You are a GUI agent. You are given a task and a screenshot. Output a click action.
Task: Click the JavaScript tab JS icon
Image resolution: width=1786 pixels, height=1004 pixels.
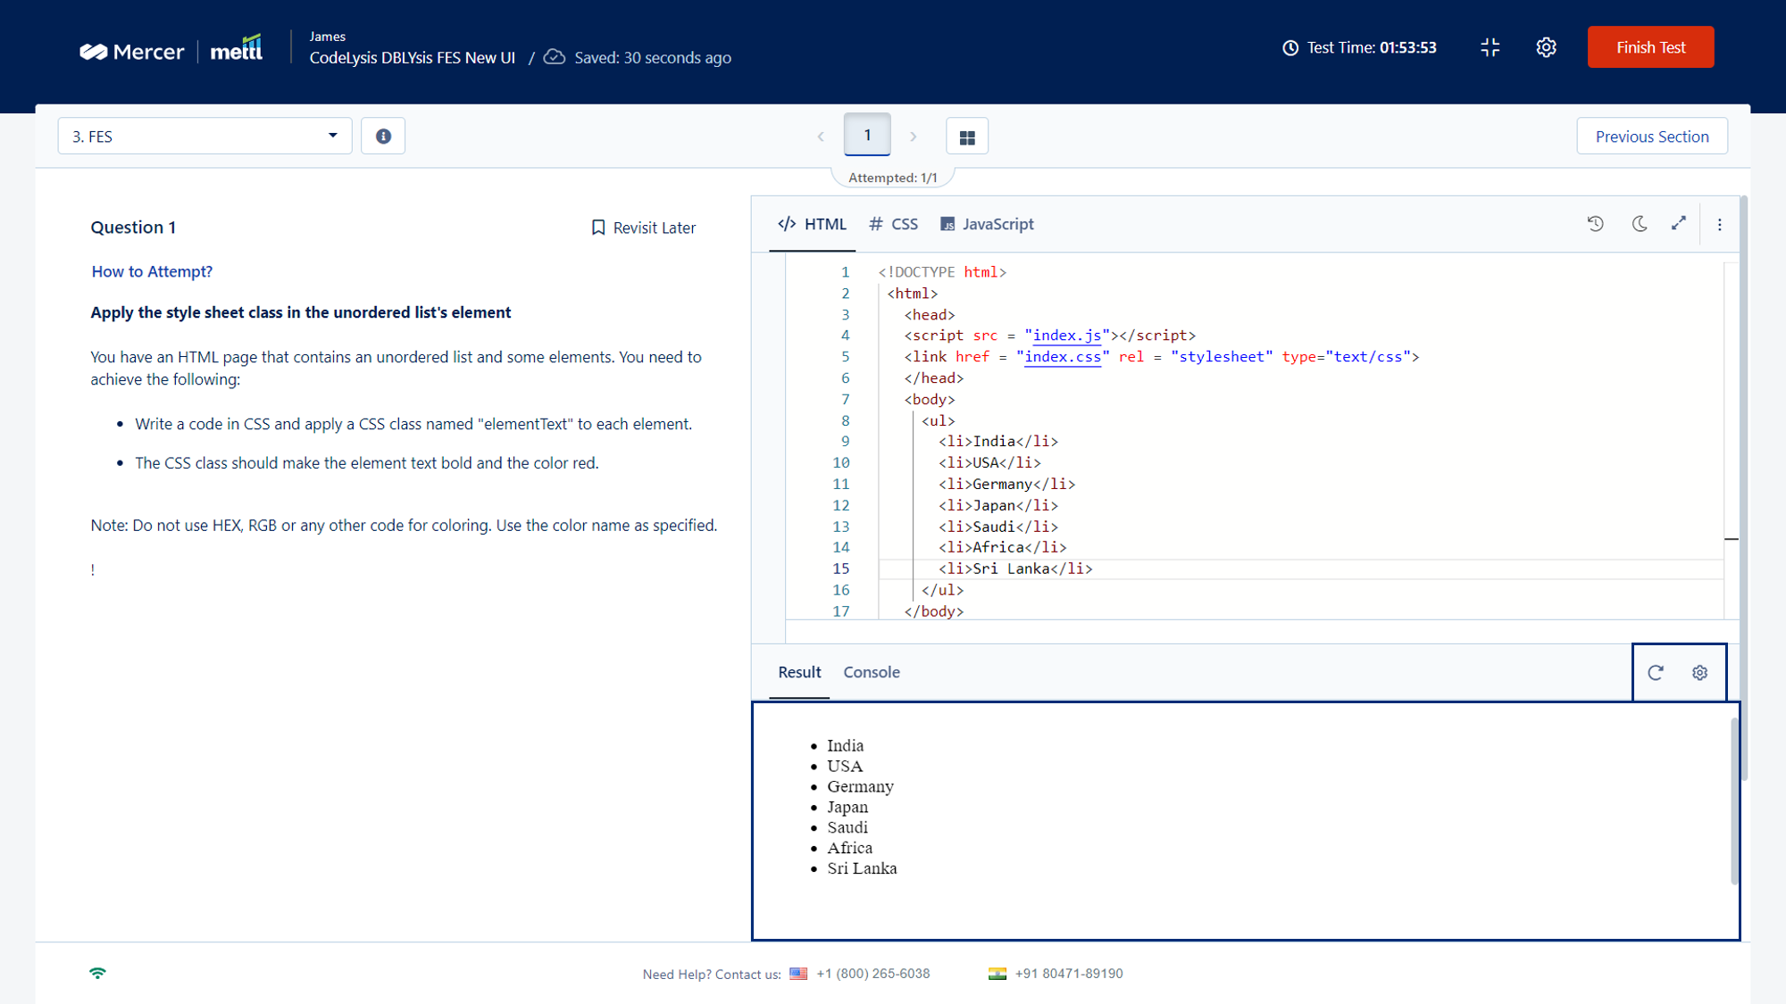click(x=947, y=224)
